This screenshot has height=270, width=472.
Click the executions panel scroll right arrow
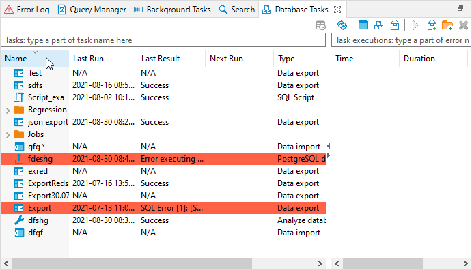[466, 264]
